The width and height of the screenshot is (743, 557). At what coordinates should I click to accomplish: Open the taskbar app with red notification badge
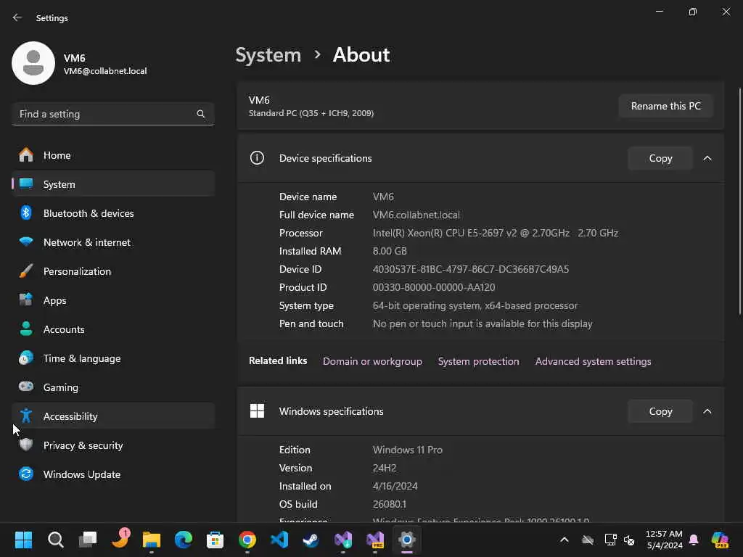click(x=120, y=539)
